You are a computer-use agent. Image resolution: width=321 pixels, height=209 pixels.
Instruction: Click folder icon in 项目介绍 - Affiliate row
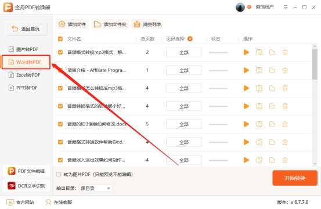pyautogui.click(x=272, y=70)
